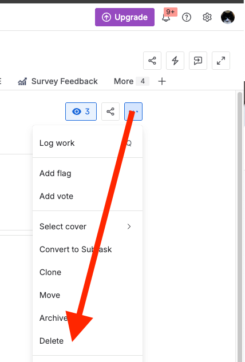Screen dimensions: 245x362
Task: Click the feedback speech-bubble icon
Action: (x=198, y=61)
